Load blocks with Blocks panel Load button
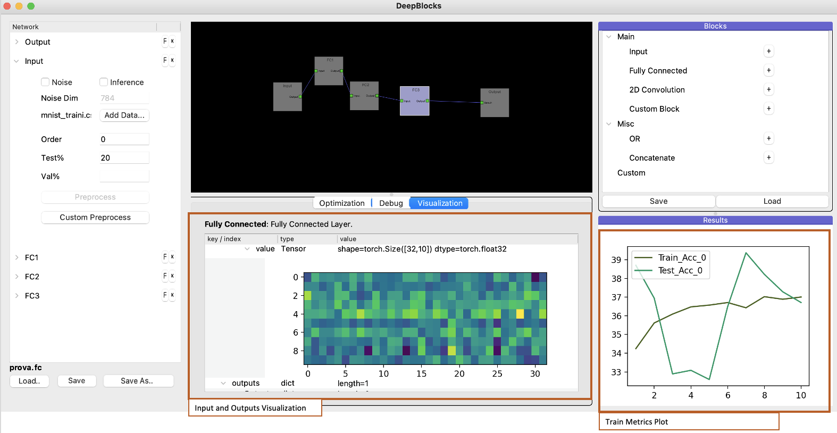 (772, 201)
